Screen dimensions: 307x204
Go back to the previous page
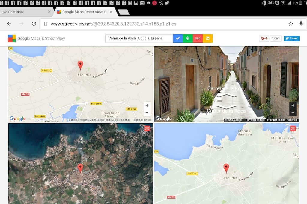(9, 24)
